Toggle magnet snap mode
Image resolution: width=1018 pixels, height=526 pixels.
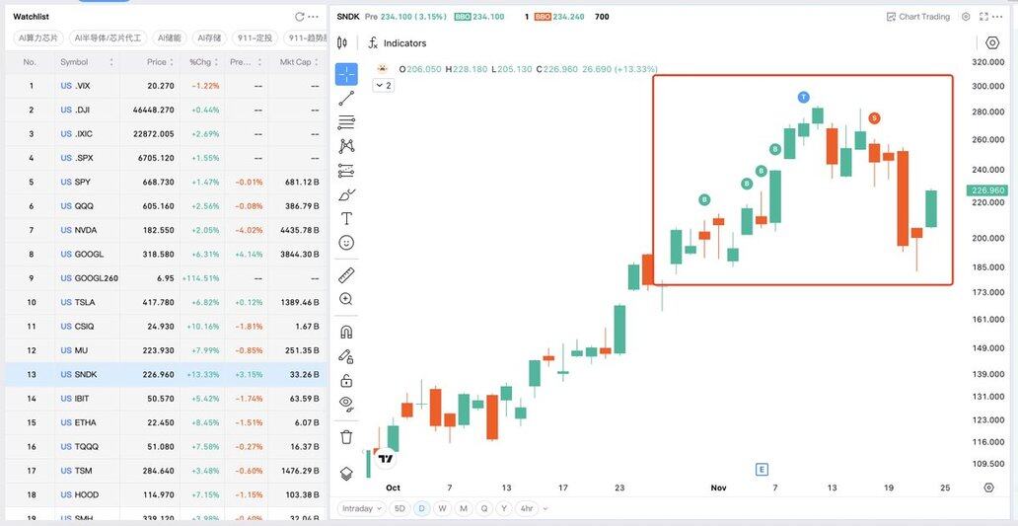pyautogui.click(x=346, y=332)
